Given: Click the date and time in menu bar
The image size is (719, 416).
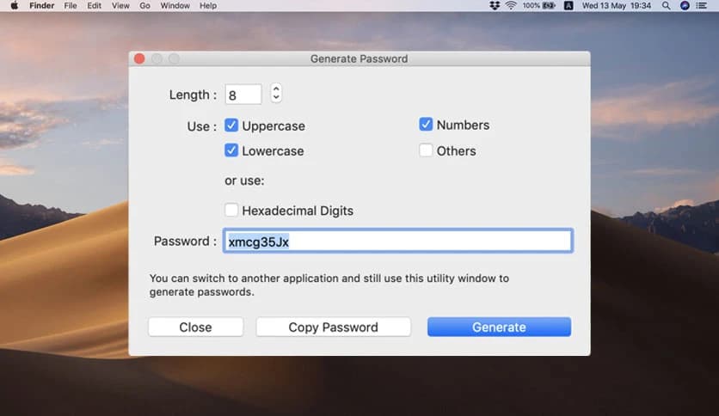Looking at the screenshot, I should coord(617,5).
